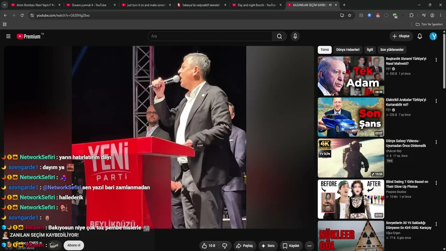The height and width of the screenshot is (251, 446).
Task: Open the Chrome profile icon
Action: 432,15
